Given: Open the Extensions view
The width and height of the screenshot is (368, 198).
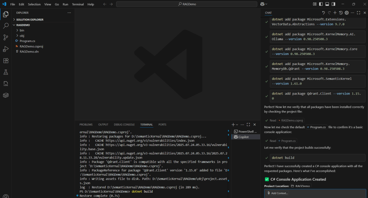Looking at the screenshot, I should tap(6, 60).
